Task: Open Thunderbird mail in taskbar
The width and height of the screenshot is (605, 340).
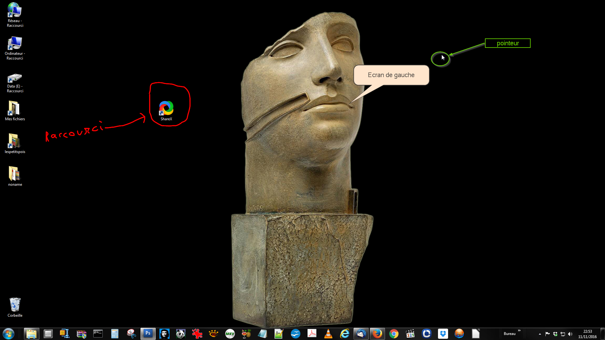Action: [361, 333]
